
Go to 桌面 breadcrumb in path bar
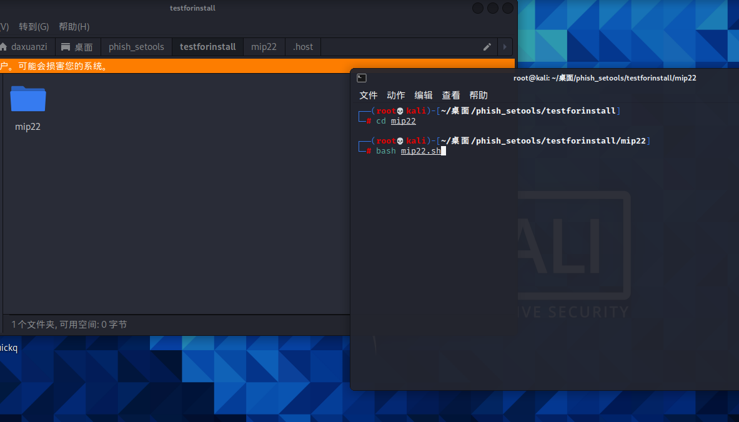coord(77,47)
